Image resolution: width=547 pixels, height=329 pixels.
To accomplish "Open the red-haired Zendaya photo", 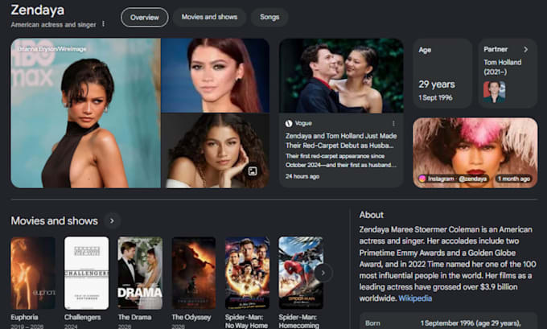I will [x=216, y=76].
